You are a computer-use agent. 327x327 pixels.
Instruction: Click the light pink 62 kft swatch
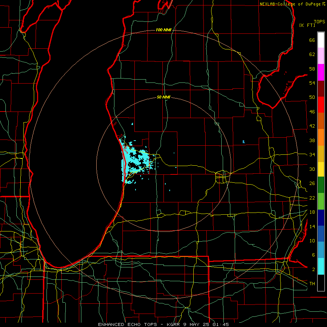point(321,56)
